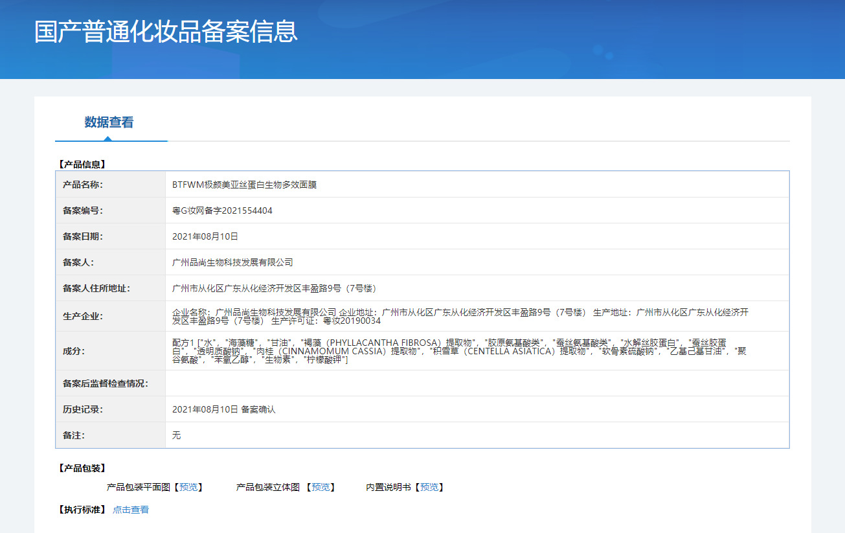Click the 成分 ingredient list text
The image size is (845, 533).
(x=460, y=351)
